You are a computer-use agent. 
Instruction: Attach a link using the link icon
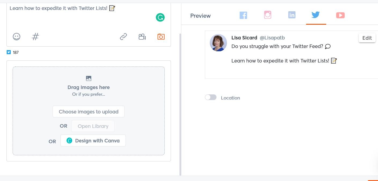tap(123, 36)
